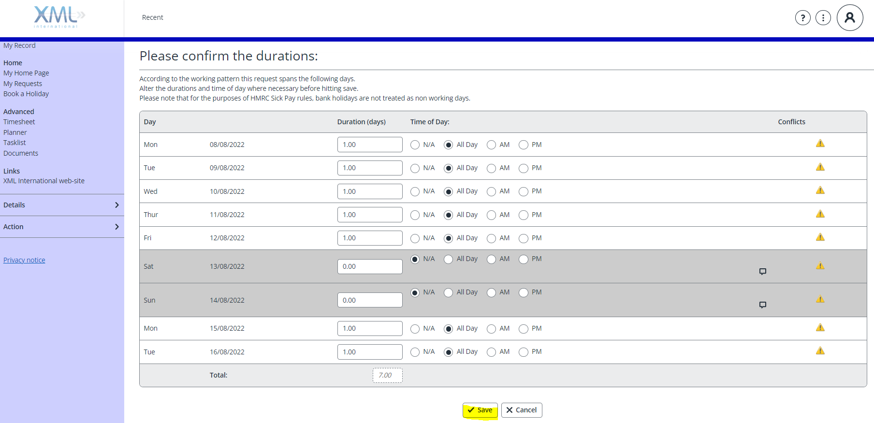The height and width of the screenshot is (423, 874).
Task: Click conflict warning icon for Sat 13/08/2022
Action: coord(820,266)
